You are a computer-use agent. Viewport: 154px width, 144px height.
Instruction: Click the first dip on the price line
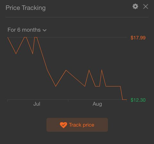pos(16,54)
